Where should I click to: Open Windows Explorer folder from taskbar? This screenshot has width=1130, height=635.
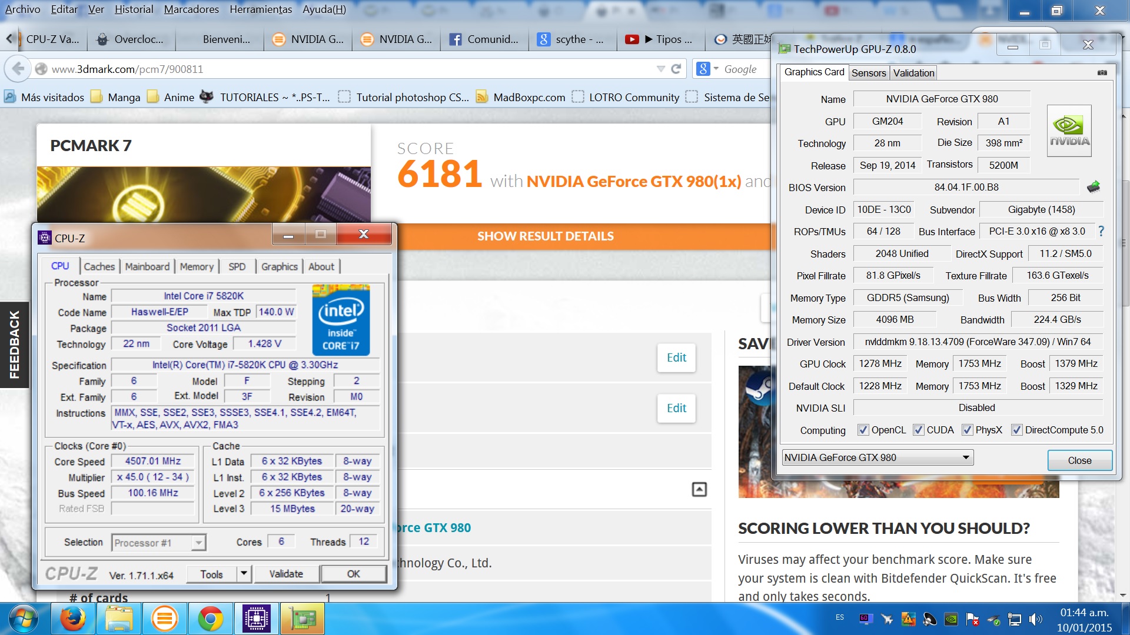pos(119,619)
